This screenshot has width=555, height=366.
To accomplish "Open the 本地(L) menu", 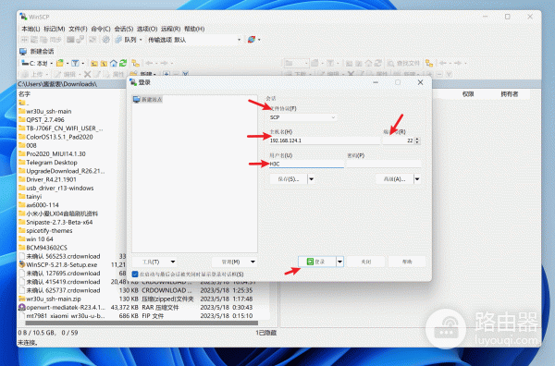I will click(x=31, y=29).
